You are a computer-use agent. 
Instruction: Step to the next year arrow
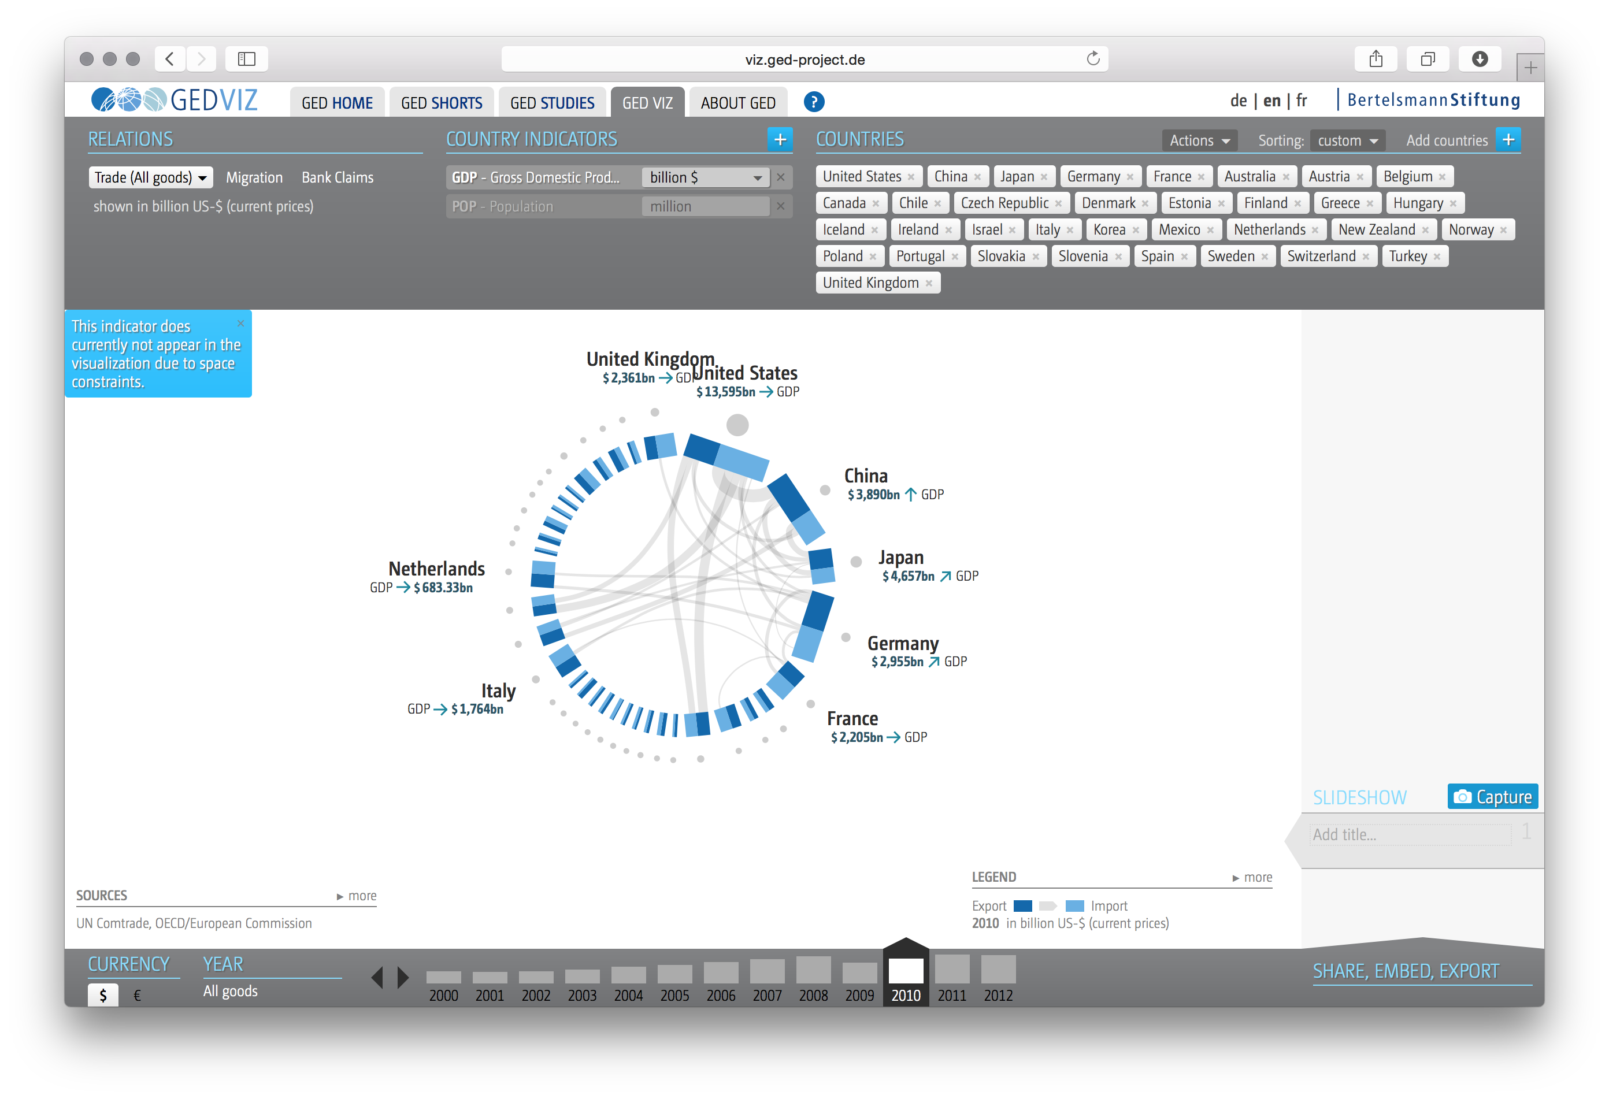(403, 977)
